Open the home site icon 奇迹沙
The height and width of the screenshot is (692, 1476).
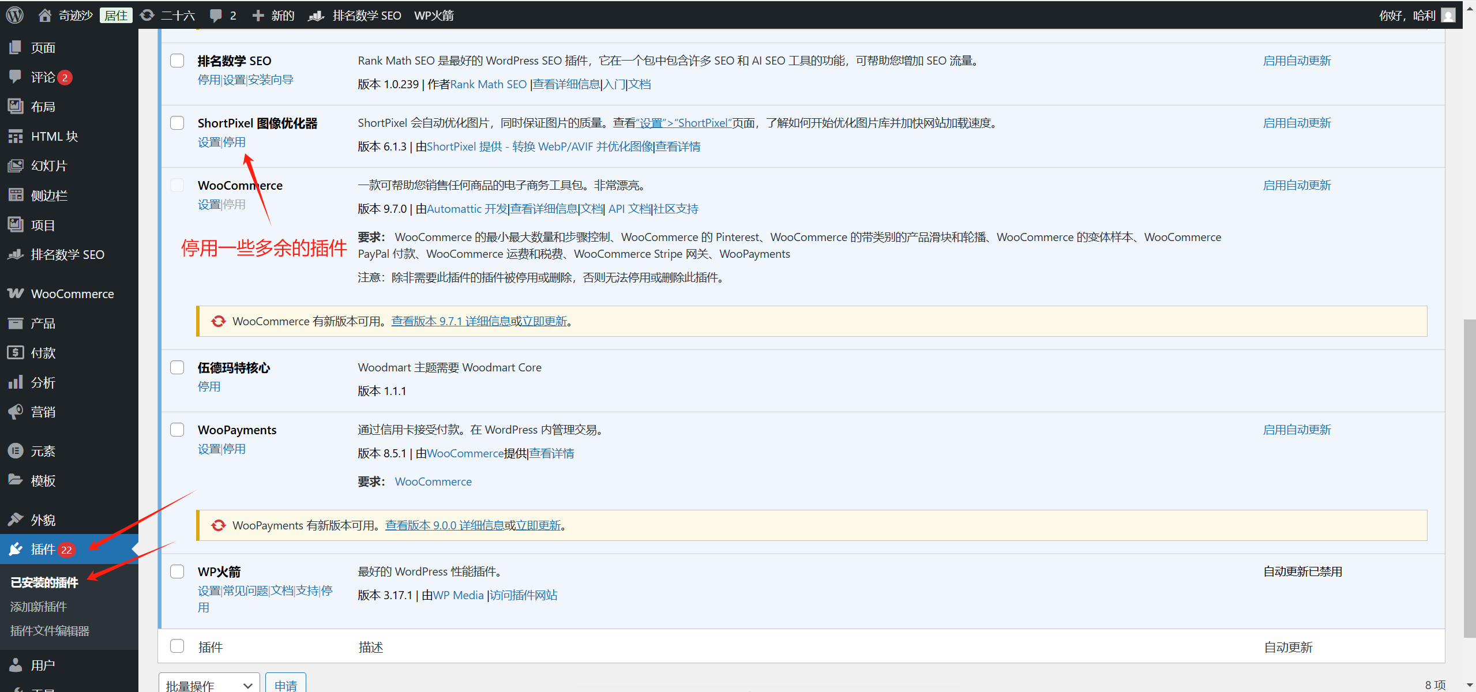coord(44,15)
